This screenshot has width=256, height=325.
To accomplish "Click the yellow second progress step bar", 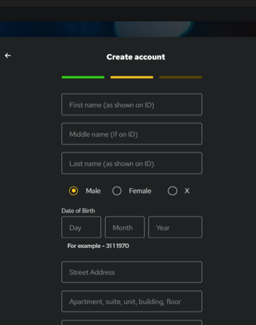I will (132, 77).
